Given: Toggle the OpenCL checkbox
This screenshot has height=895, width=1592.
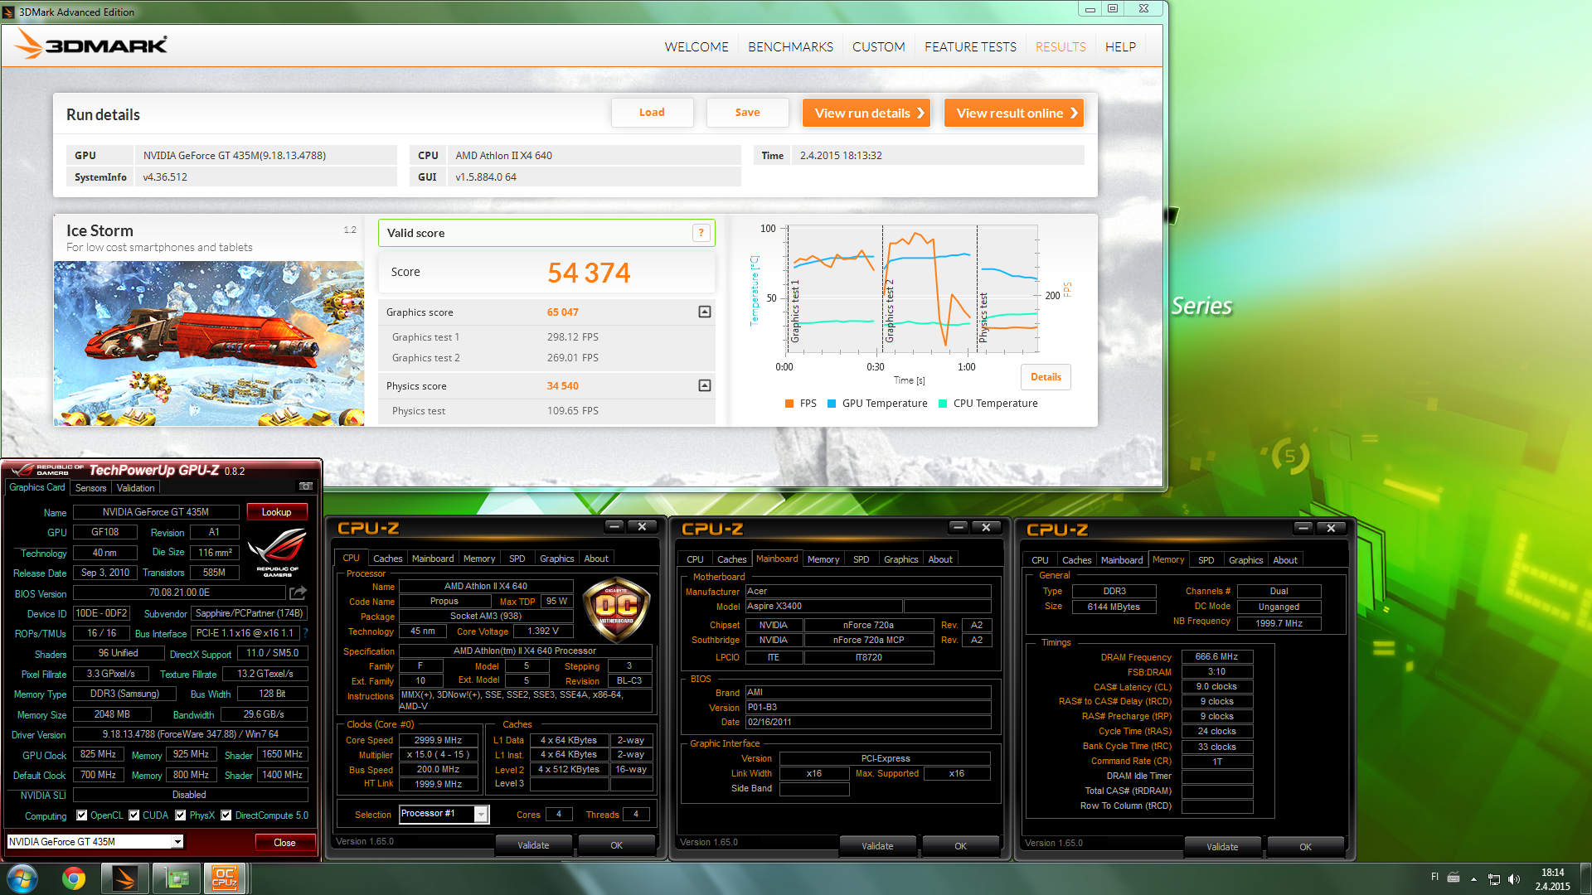Looking at the screenshot, I should [81, 815].
